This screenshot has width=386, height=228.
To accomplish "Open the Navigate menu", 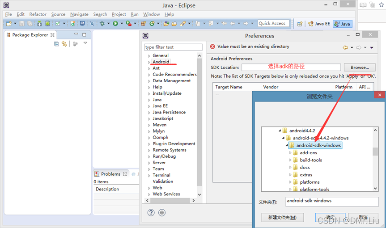I will [x=79, y=14].
